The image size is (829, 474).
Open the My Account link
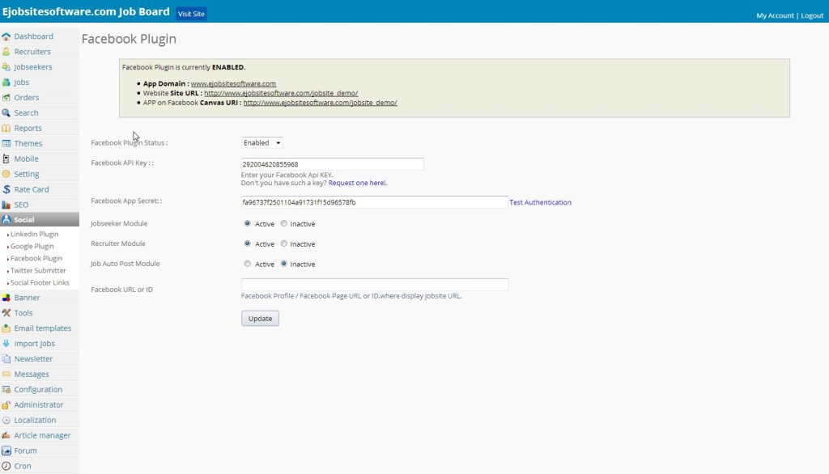pyautogui.click(x=775, y=15)
